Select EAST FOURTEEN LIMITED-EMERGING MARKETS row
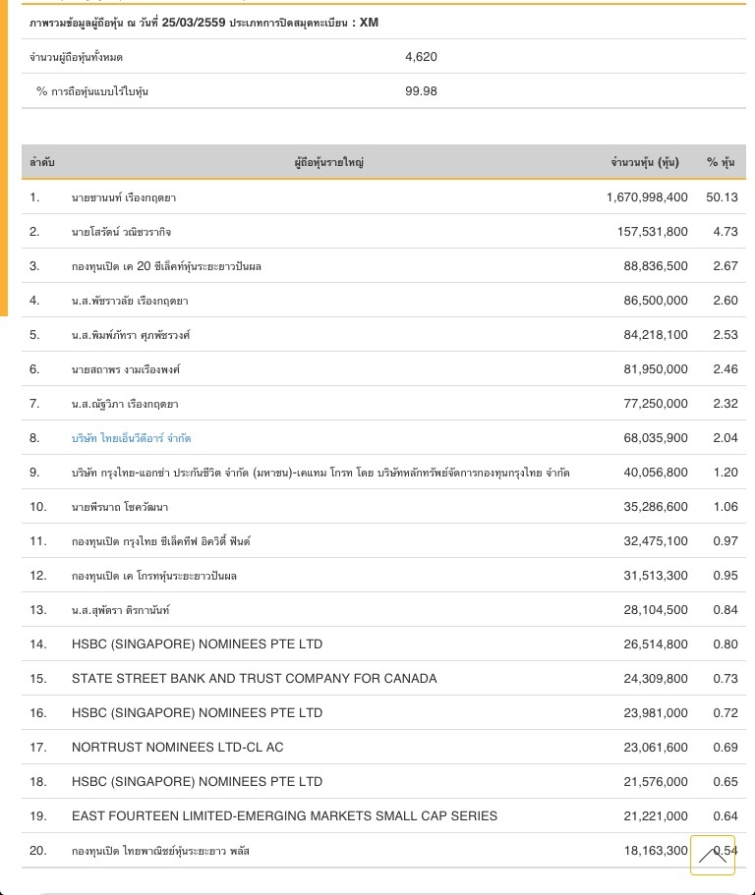Viewport: 755px width, 895px height. coord(383,815)
